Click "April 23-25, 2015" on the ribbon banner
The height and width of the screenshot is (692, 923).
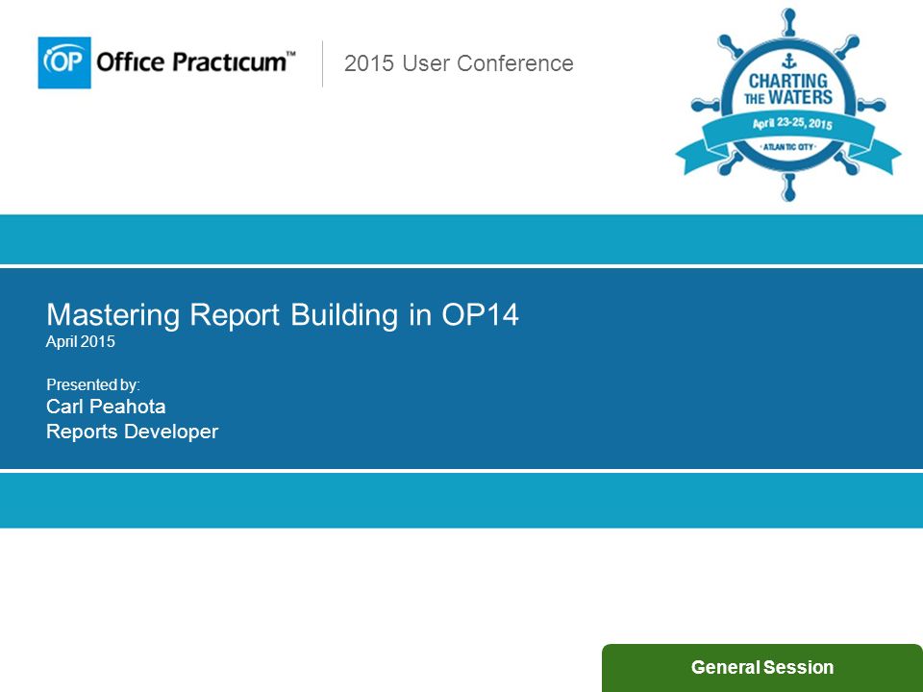coord(792,124)
